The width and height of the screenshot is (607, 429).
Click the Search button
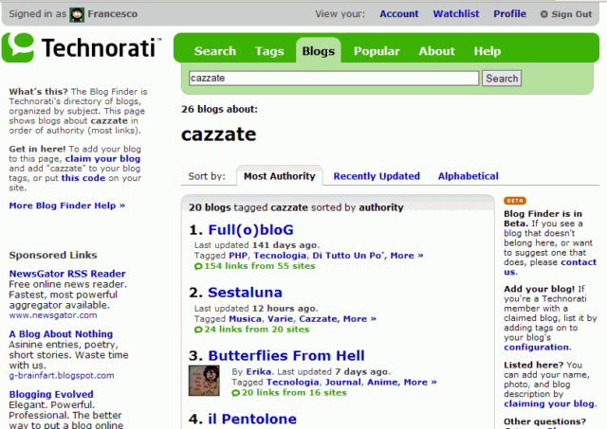502,79
